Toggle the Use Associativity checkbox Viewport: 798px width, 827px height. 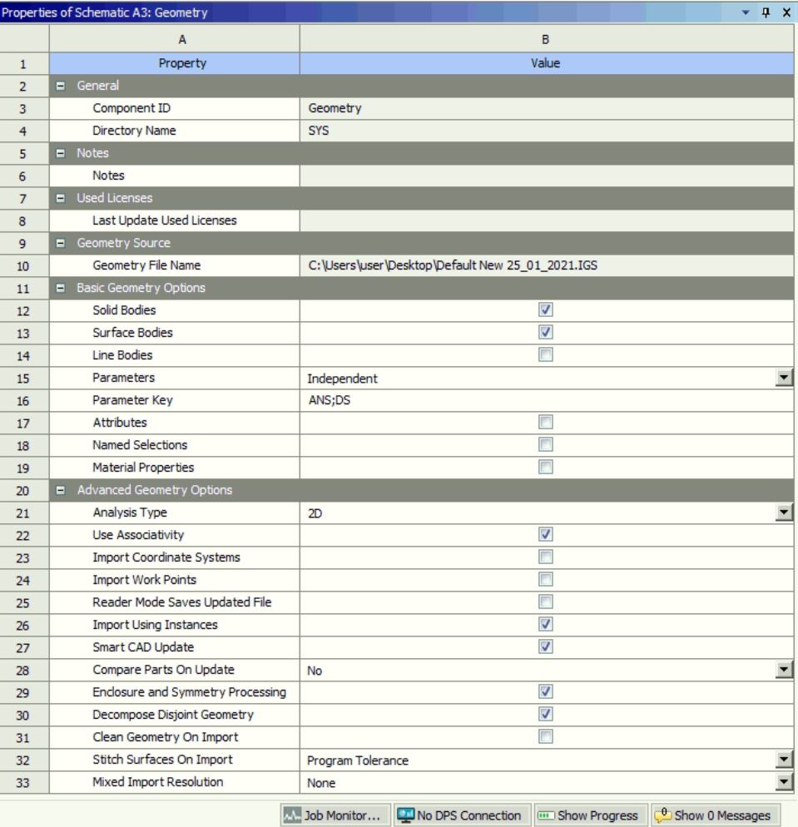point(545,534)
